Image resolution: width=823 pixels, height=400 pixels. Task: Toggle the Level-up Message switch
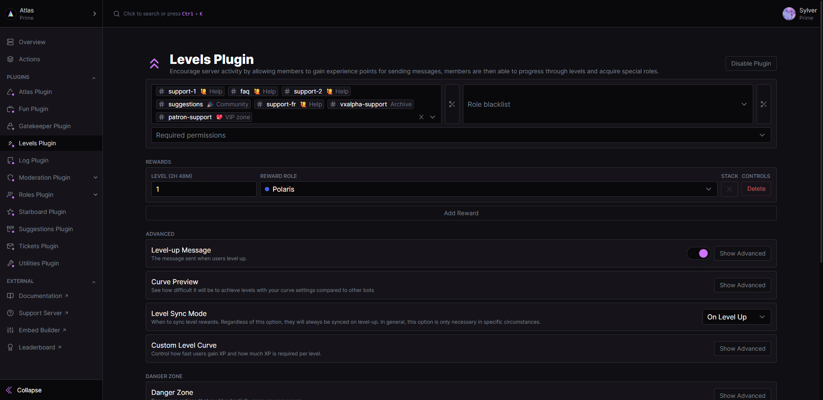(x=698, y=253)
